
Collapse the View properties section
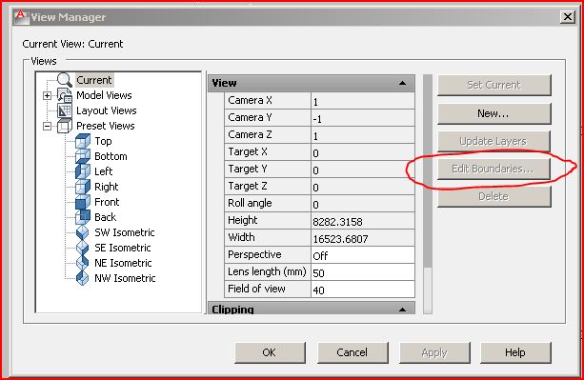click(x=402, y=83)
